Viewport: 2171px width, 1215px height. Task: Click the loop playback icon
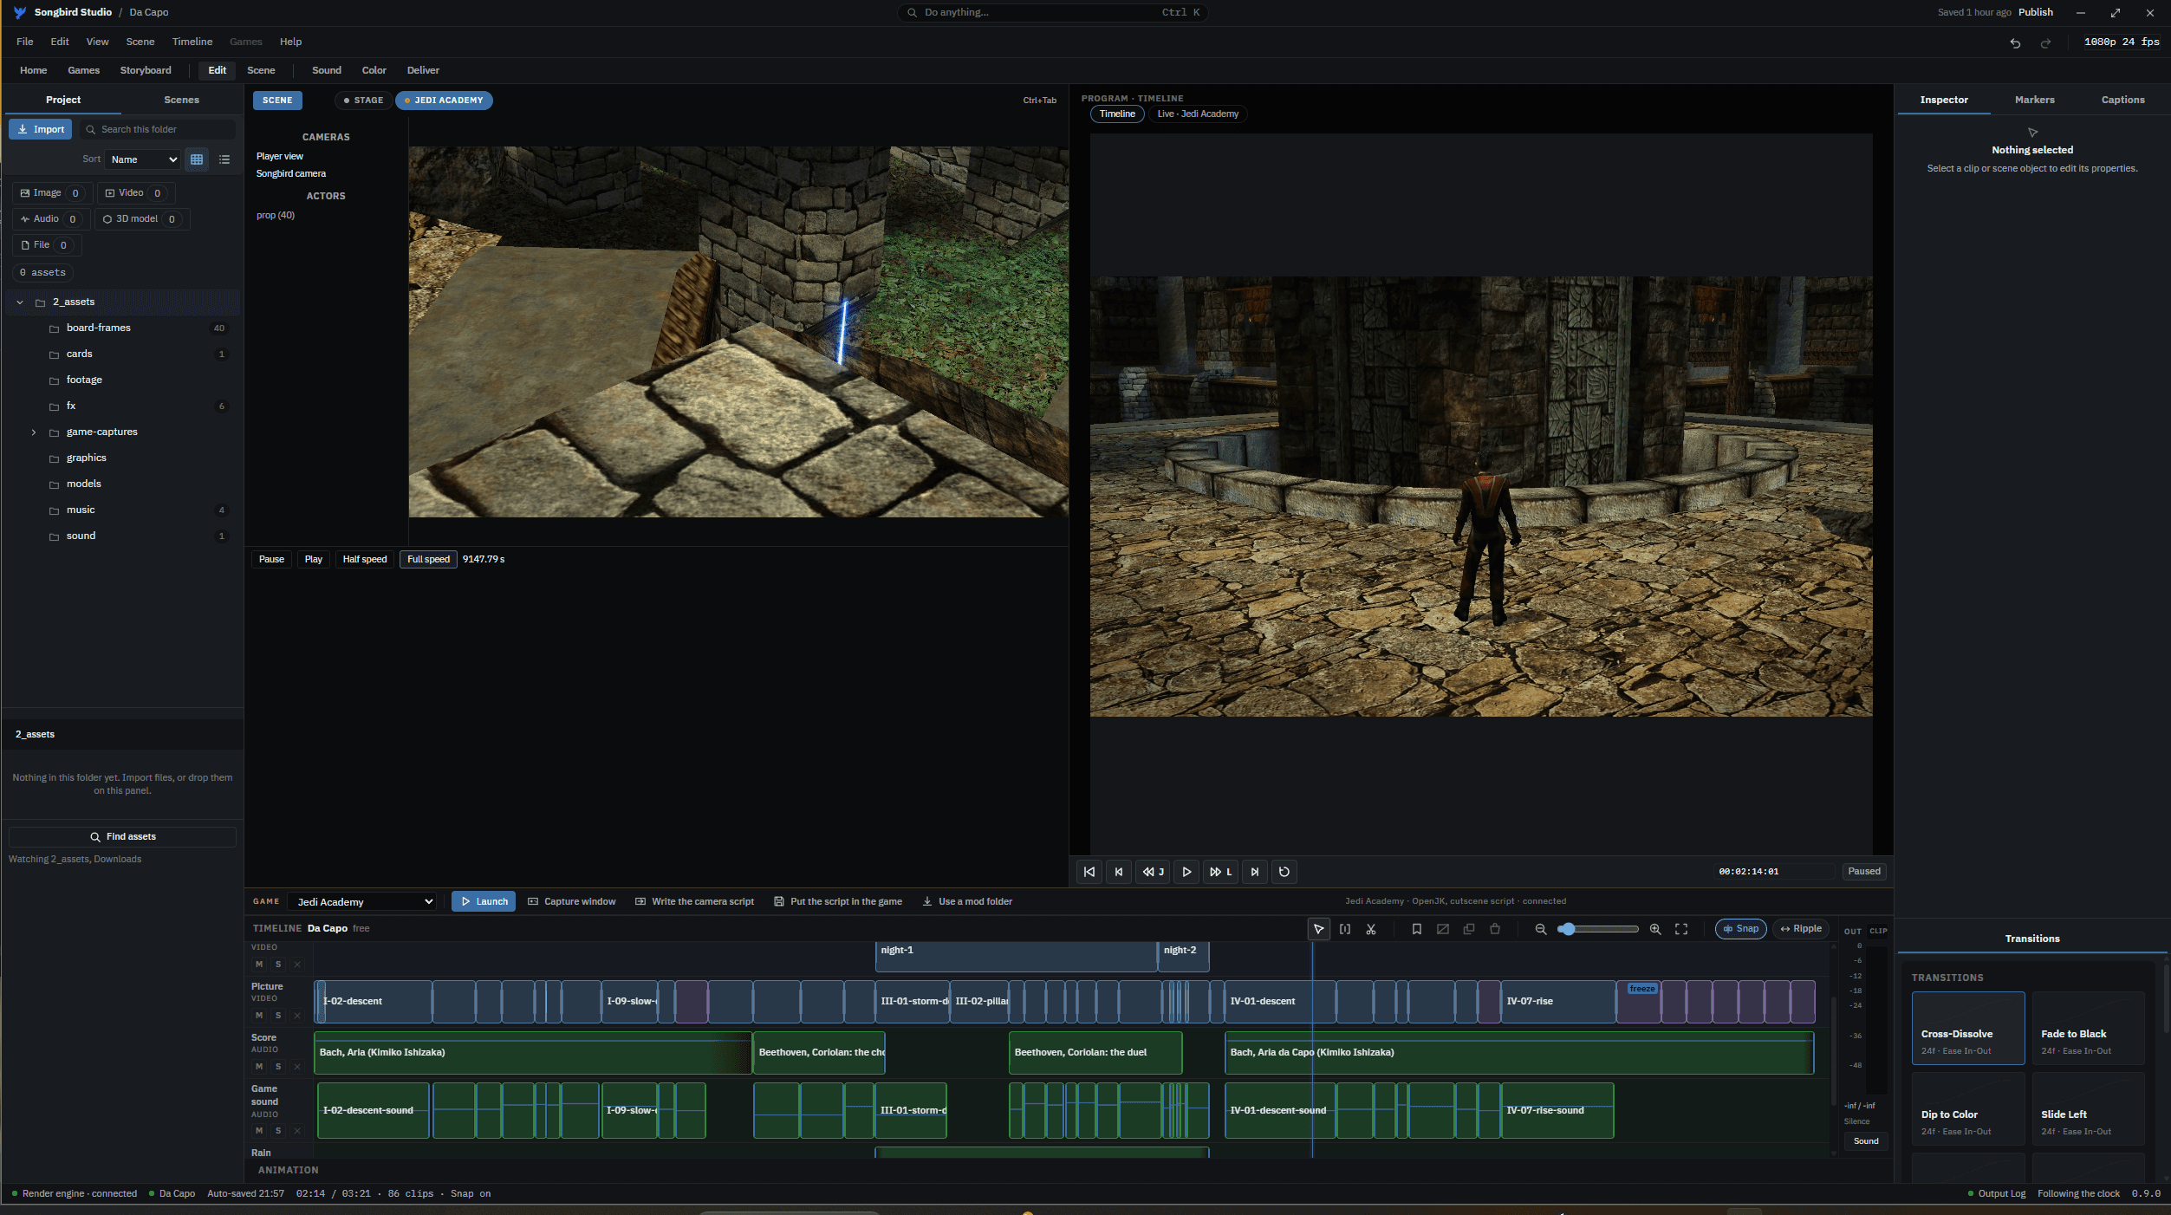[1284, 872]
